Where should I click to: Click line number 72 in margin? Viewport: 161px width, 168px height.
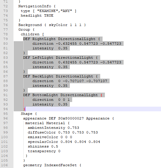click(x=6, y=6)
